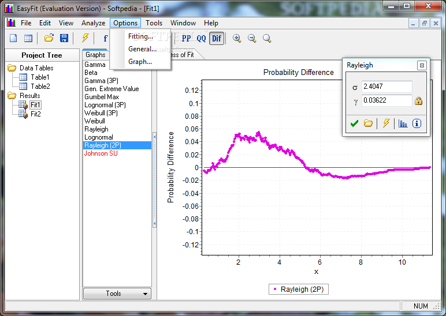Close the opened Options menu

pyautogui.click(x=125, y=23)
